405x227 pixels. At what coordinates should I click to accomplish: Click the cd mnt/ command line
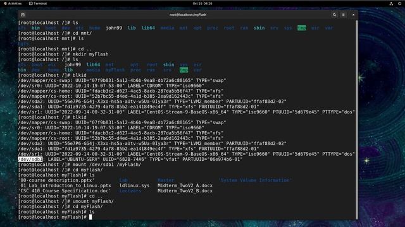pos(55,33)
